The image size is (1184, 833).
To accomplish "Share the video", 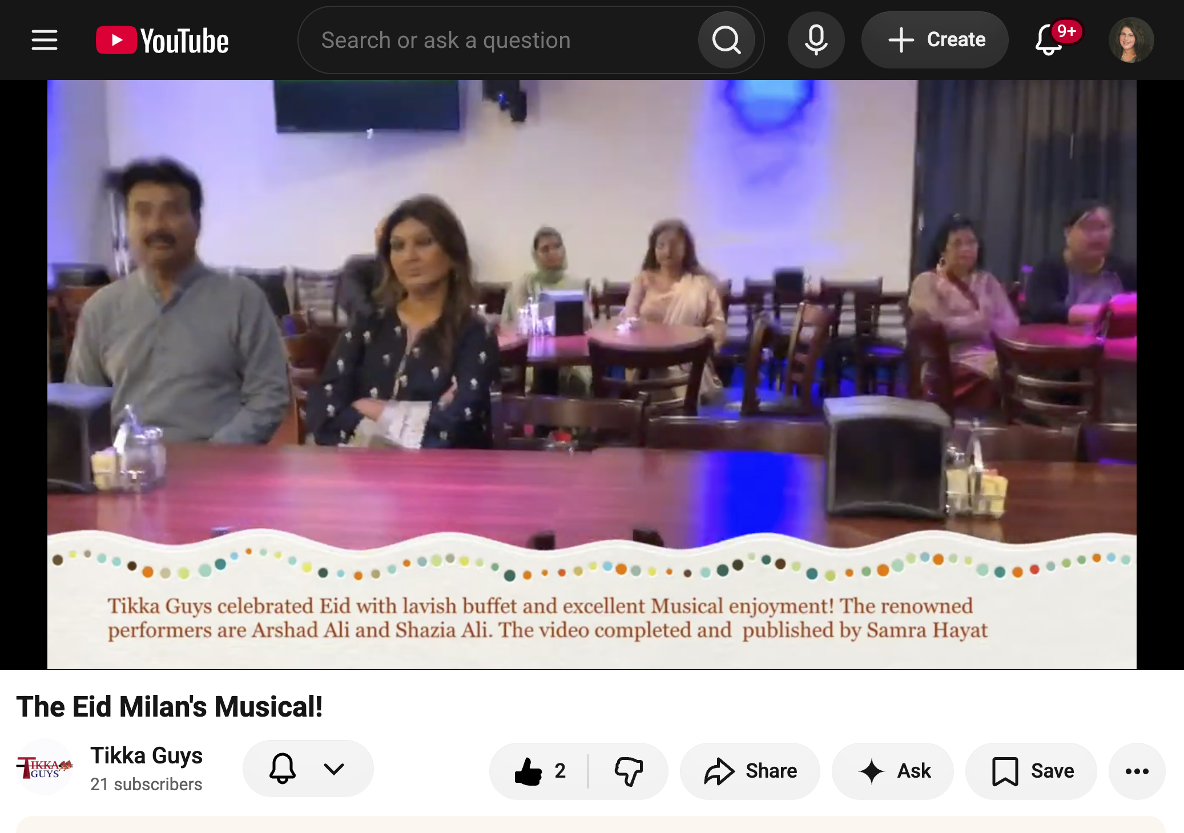I will [x=750, y=771].
